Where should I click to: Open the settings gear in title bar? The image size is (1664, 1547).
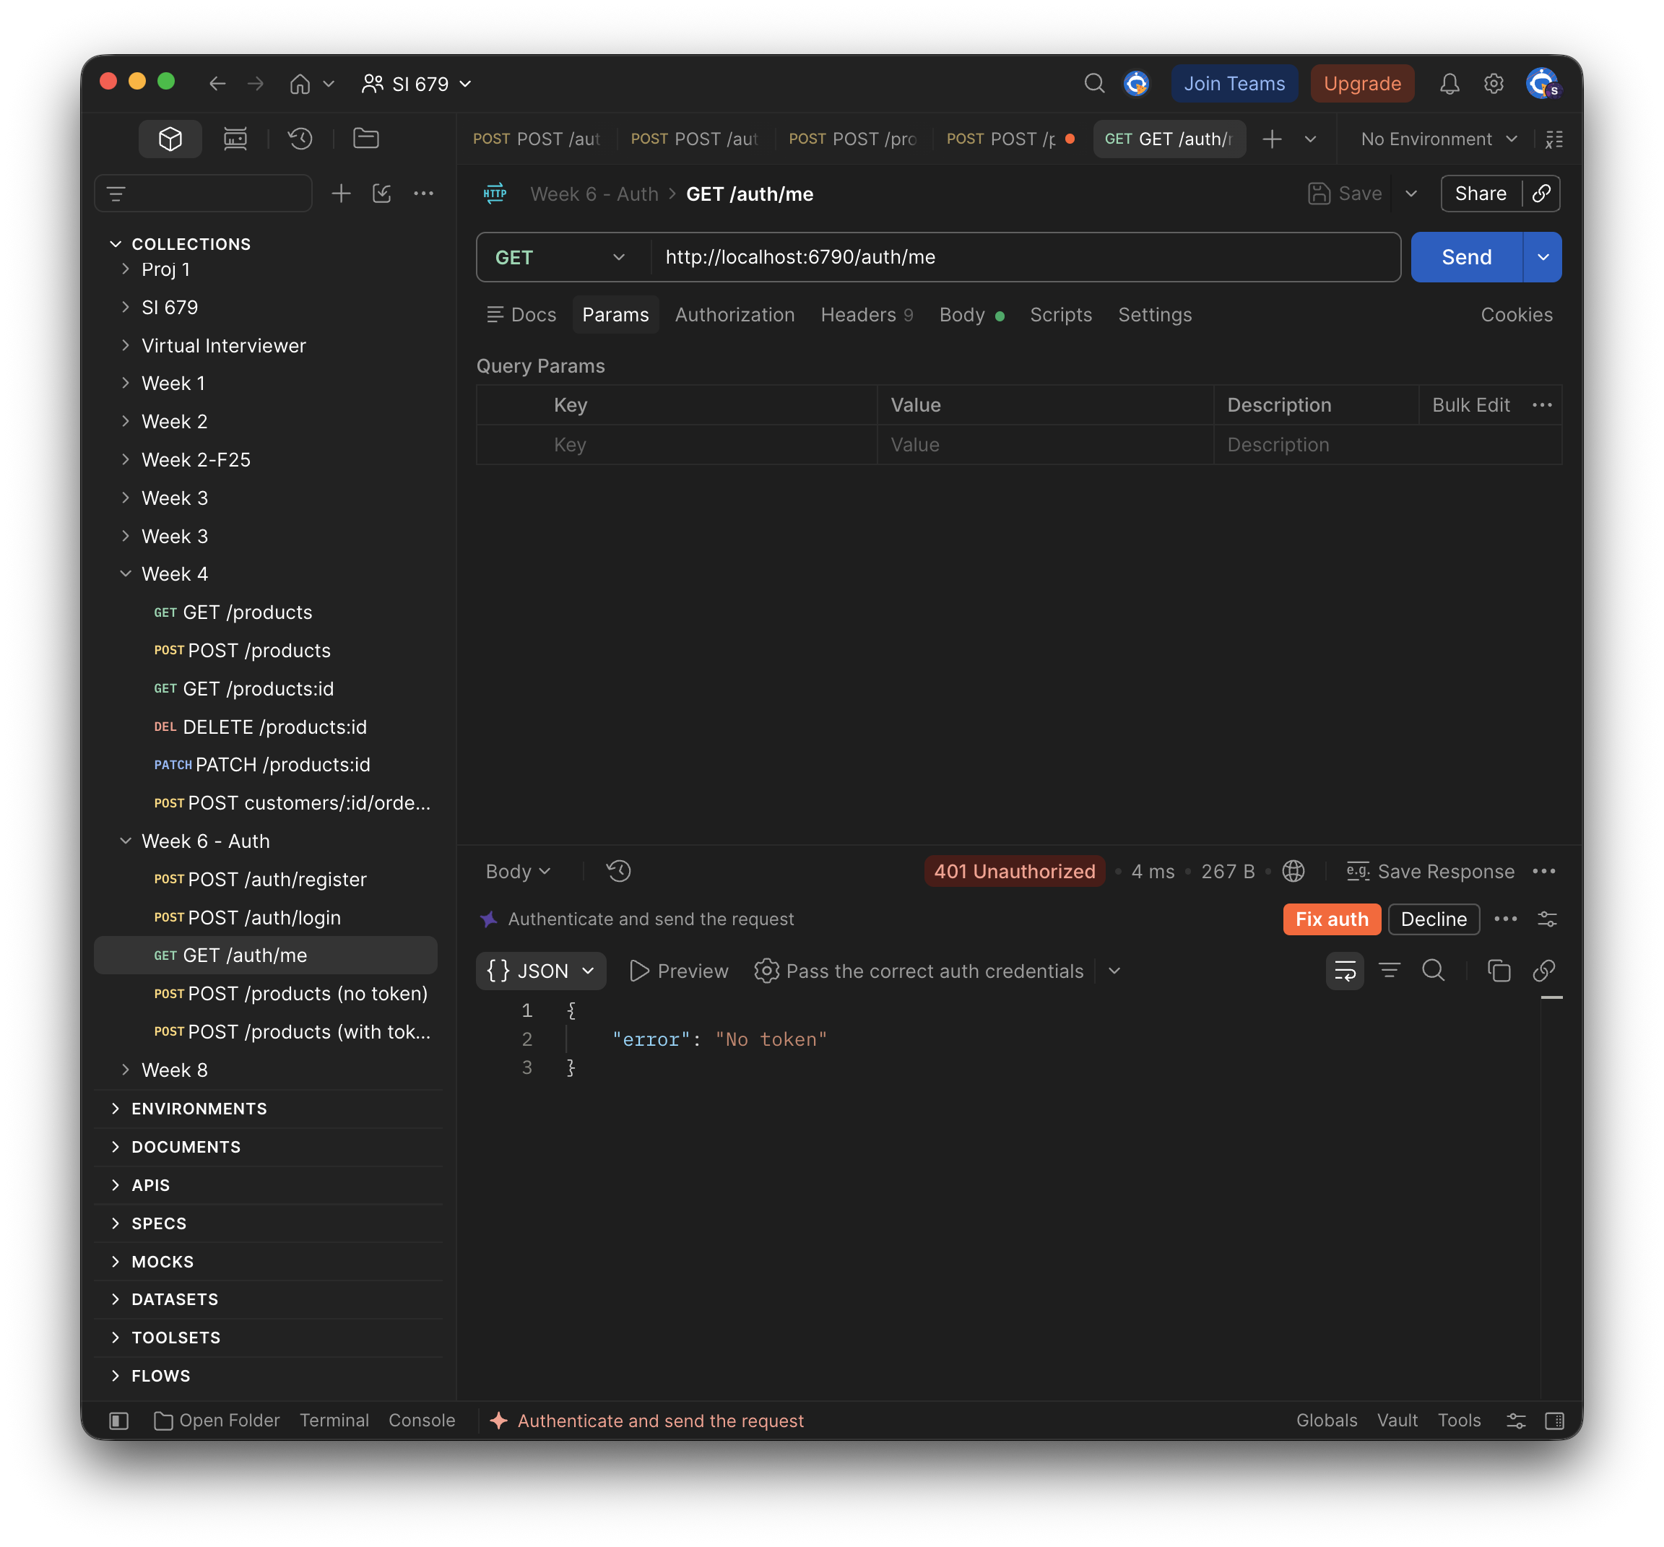1494,84
